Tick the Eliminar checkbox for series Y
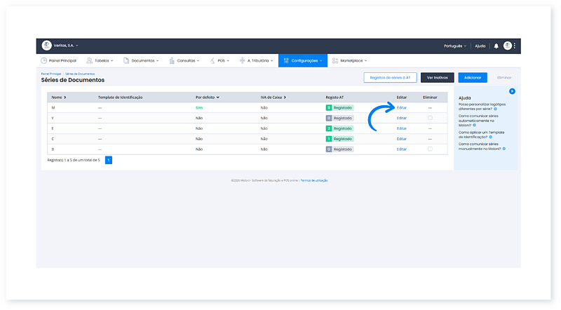Screen dimensions: 561x310 pos(430,118)
